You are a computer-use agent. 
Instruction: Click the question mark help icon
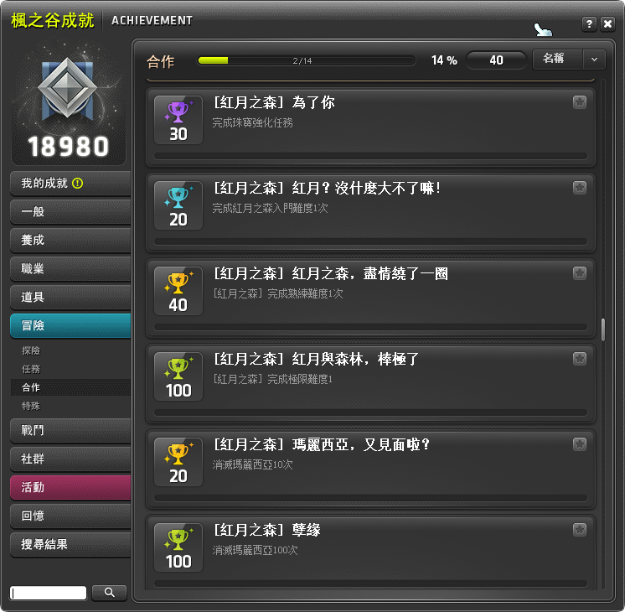[x=589, y=24]
